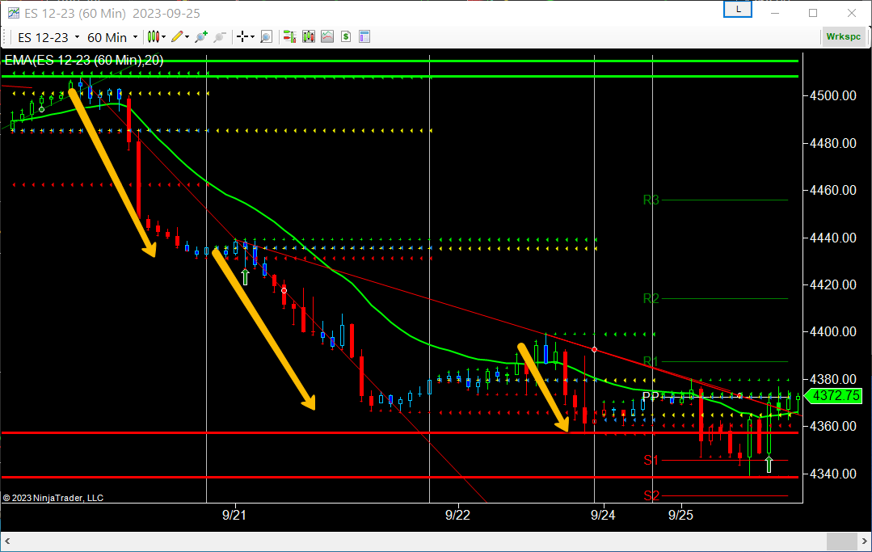Click the zoom in magnifier icon
The height and width of the screenshot is (552, 872).
[x=201, y=37]
